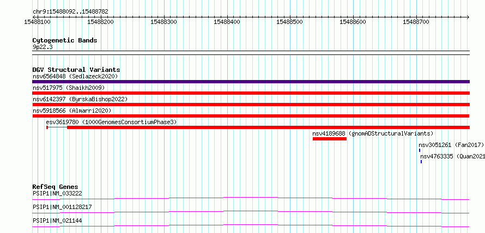
Task: Click the ruler's right arrowhead
Action: (x=468, y=17)
